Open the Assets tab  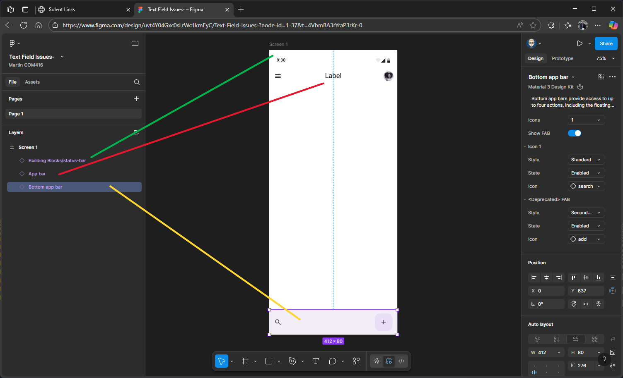point(32,82)
